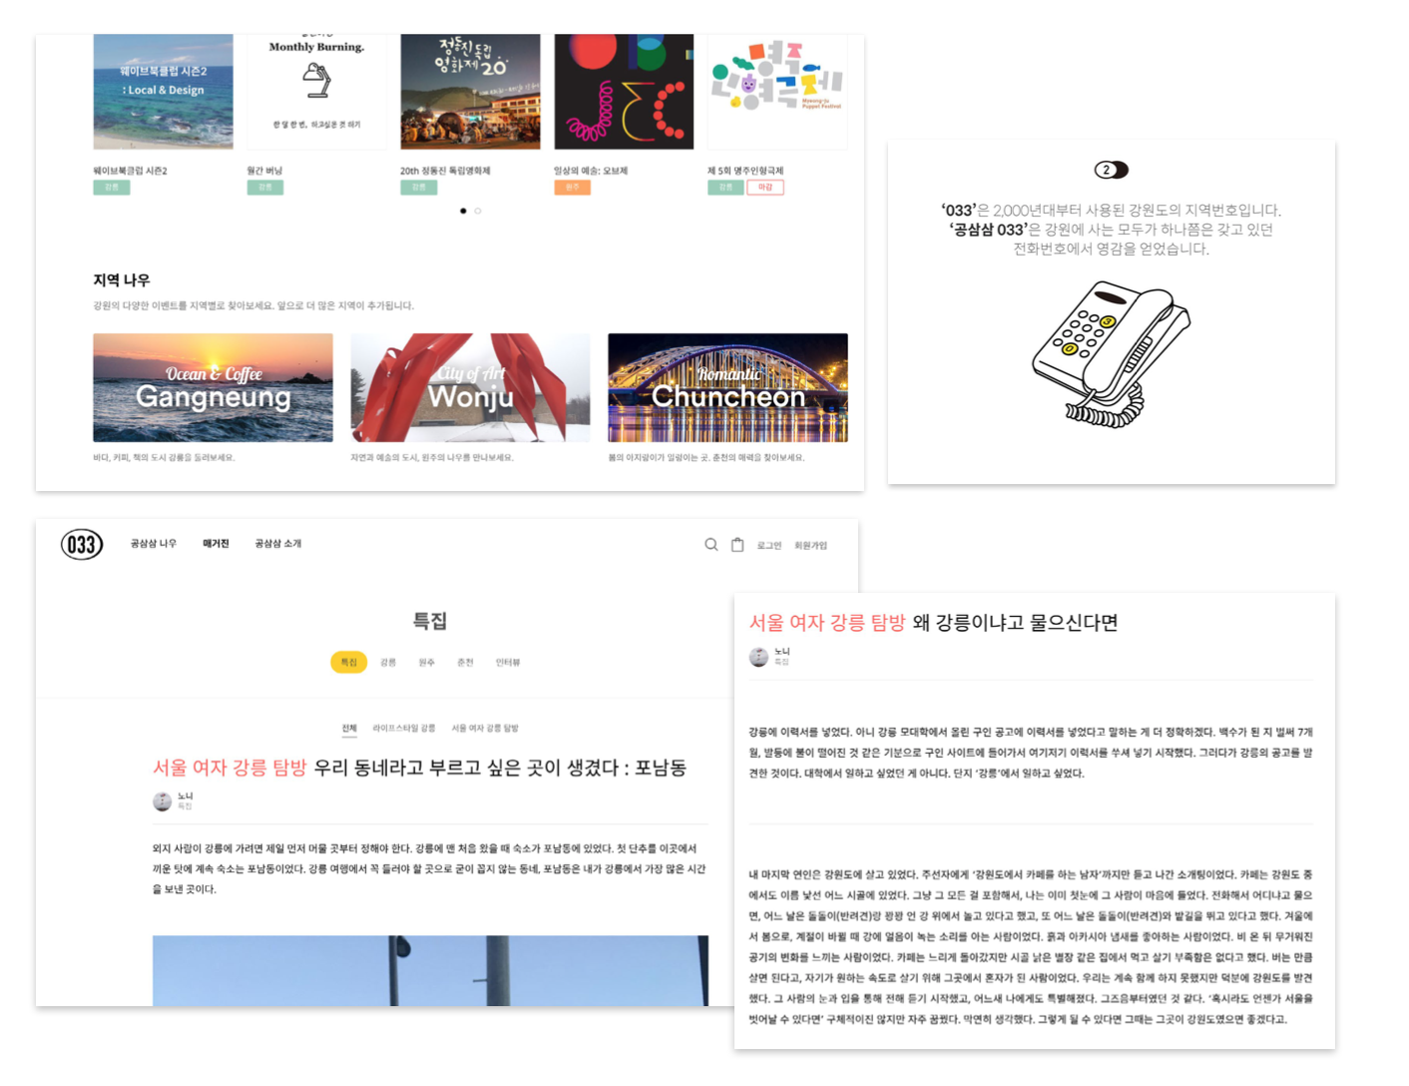Open 공삼삼 나우 in the navigation bar

tap(153, 544)
